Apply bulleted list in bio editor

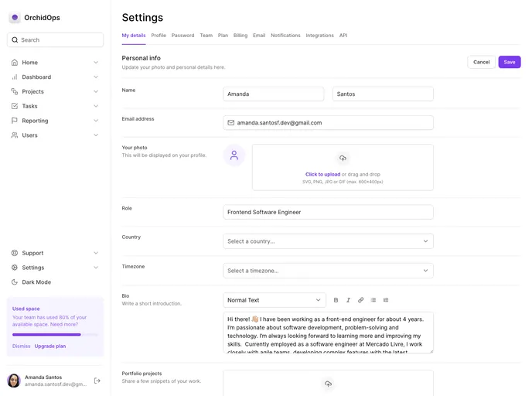[x=373, y=300]
